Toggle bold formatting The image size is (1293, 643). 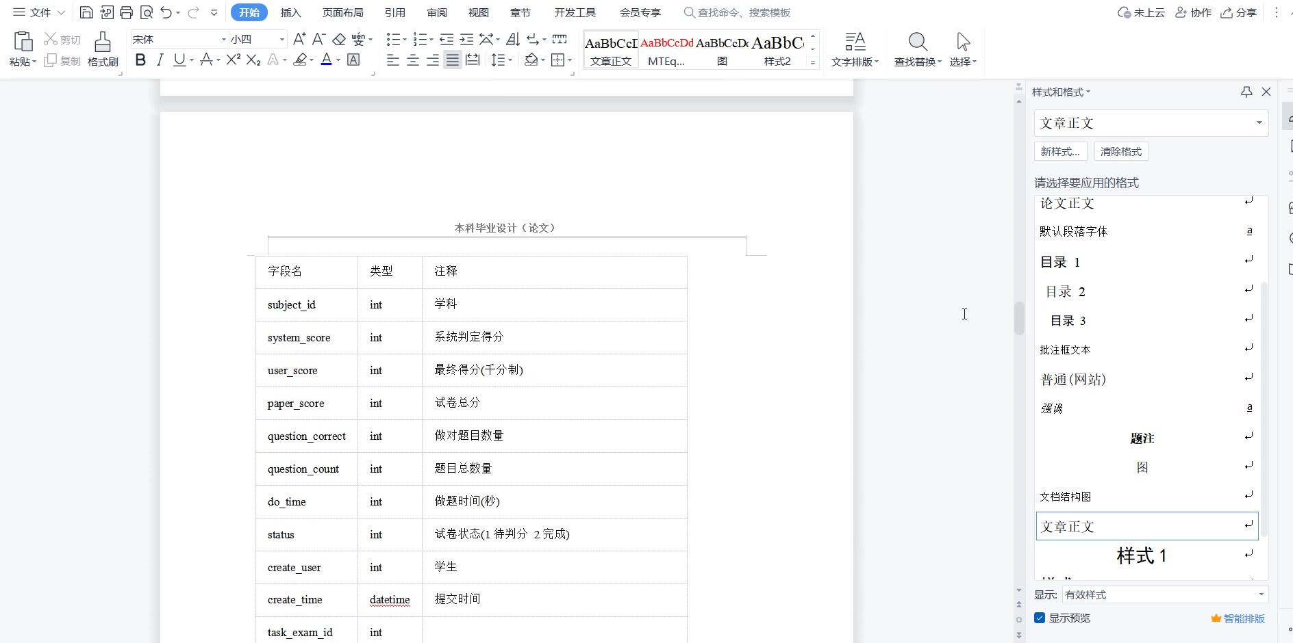coord(140,60)
